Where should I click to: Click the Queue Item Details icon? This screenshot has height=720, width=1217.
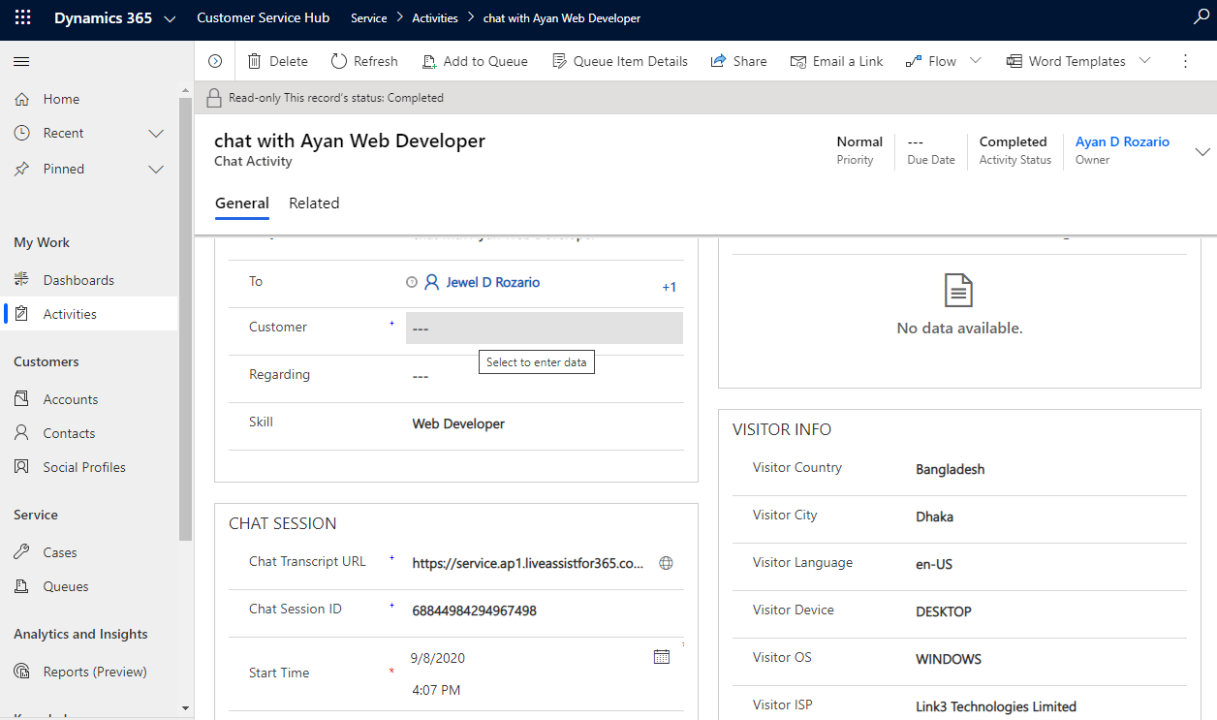(x=559, y=61)
